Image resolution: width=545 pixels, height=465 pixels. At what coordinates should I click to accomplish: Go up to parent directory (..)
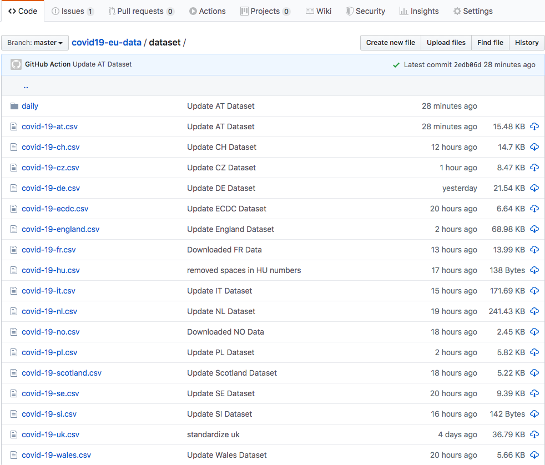pos(26,86)
